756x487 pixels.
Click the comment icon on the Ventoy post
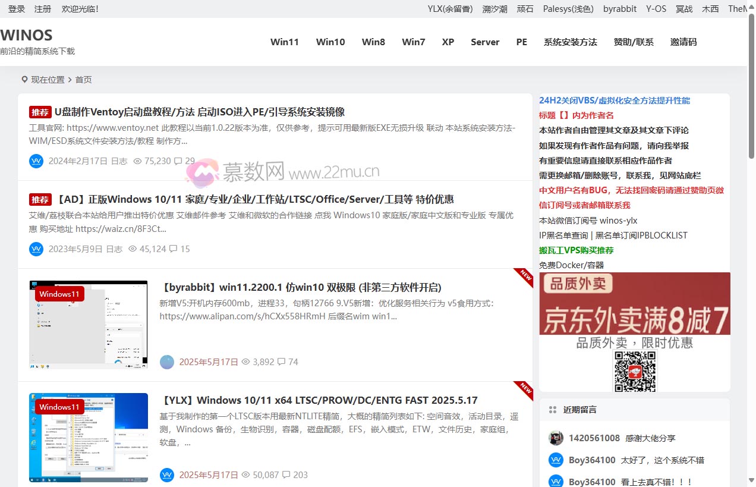coord(178,161)
